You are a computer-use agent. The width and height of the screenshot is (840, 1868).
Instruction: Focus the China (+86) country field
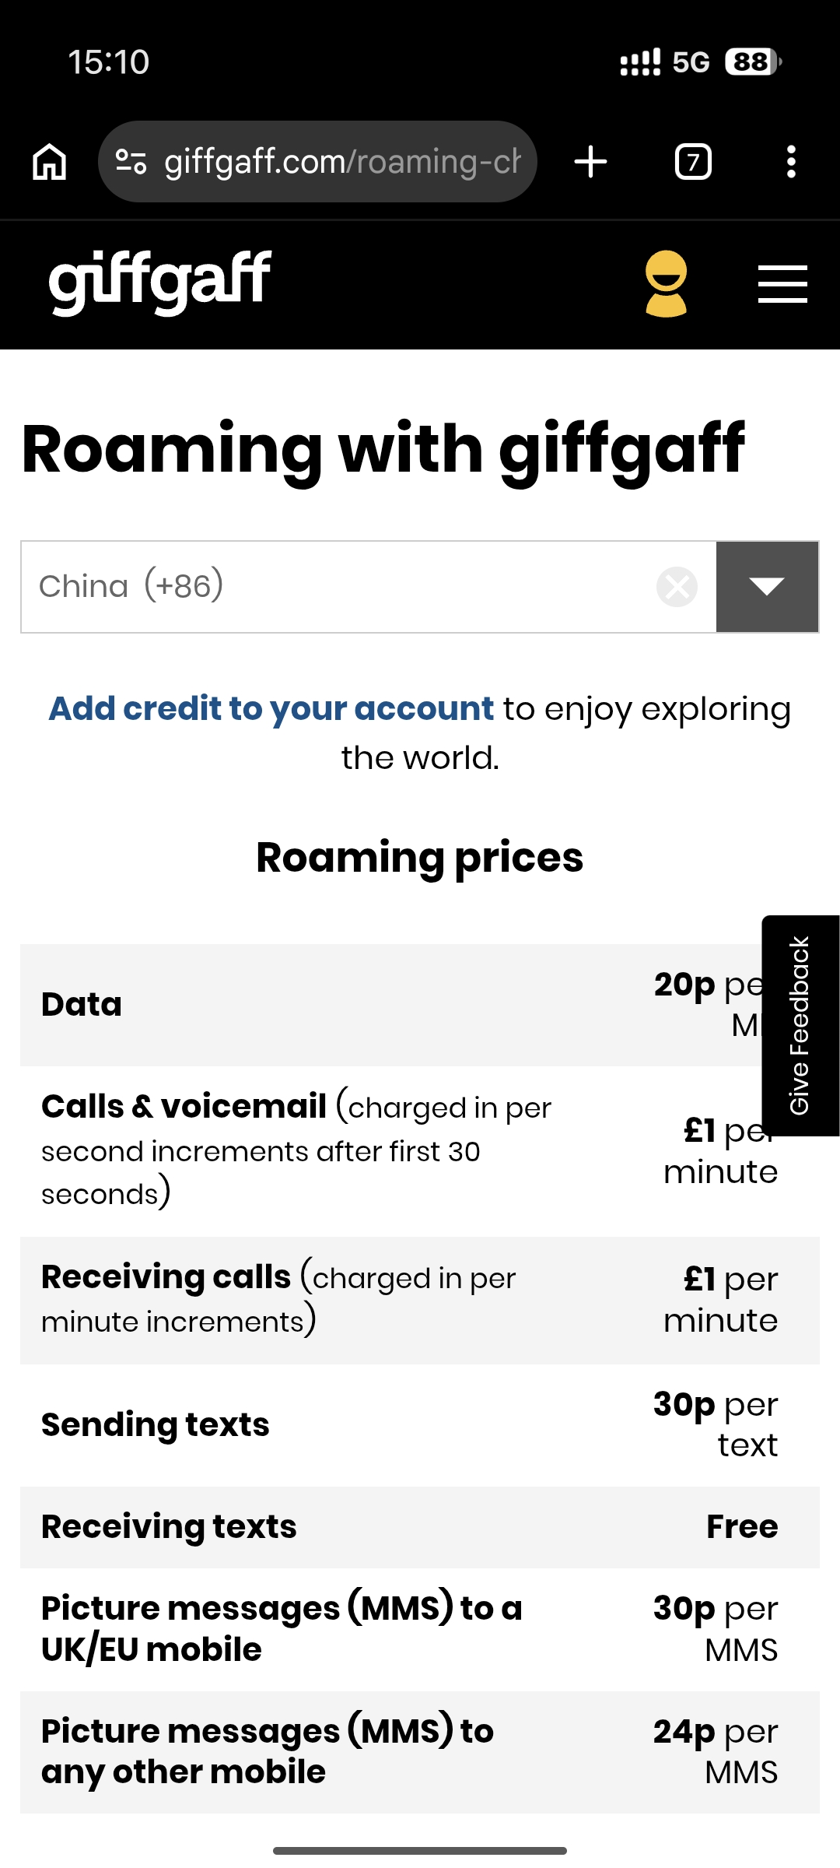334,587
